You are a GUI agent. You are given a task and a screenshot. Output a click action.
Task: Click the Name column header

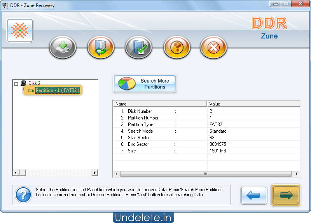click(160, 104)
